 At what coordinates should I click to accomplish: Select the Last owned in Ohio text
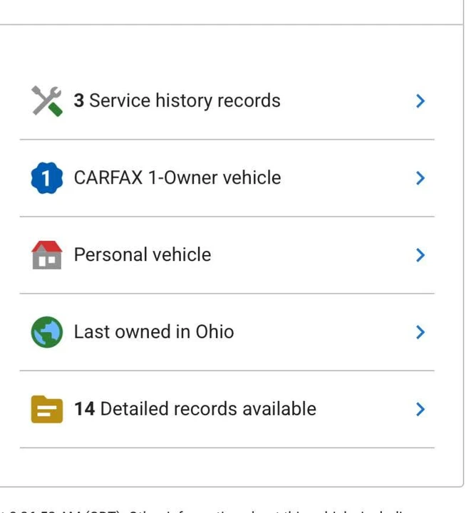pos(154,331)
